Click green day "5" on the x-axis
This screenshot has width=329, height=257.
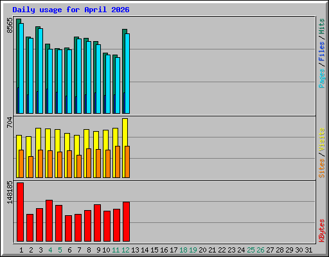tap(60, 250)
